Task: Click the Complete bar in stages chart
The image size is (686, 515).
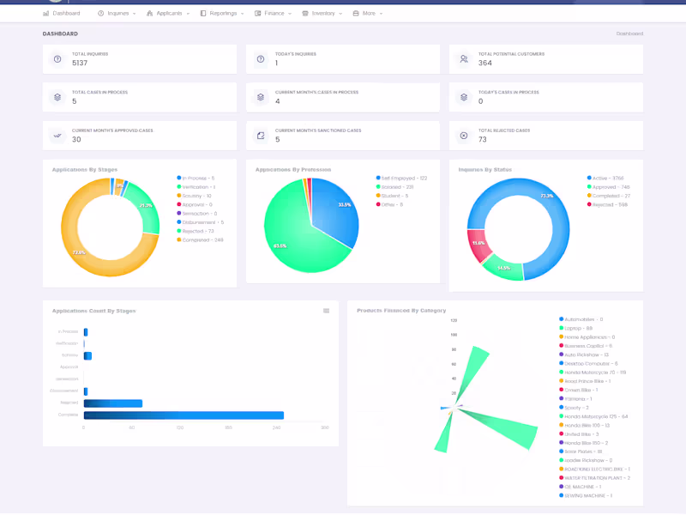Action: pos(184,415)
